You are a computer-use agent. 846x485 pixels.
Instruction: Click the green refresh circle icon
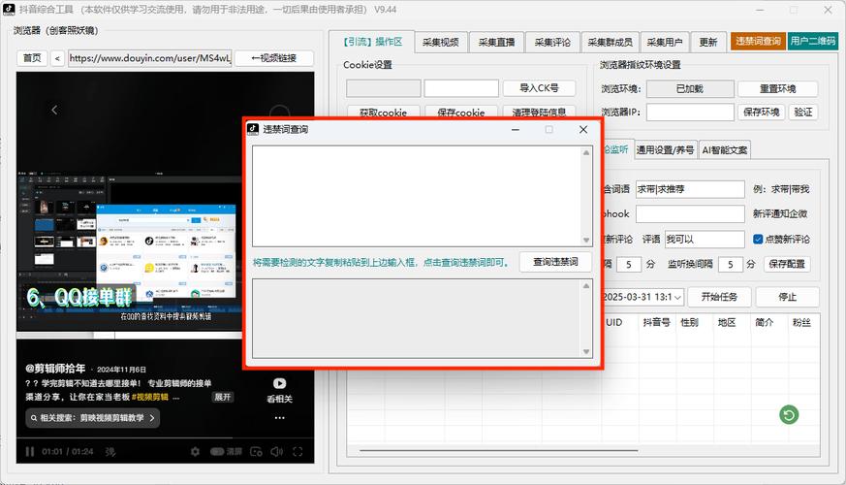(x=789, y=415)
